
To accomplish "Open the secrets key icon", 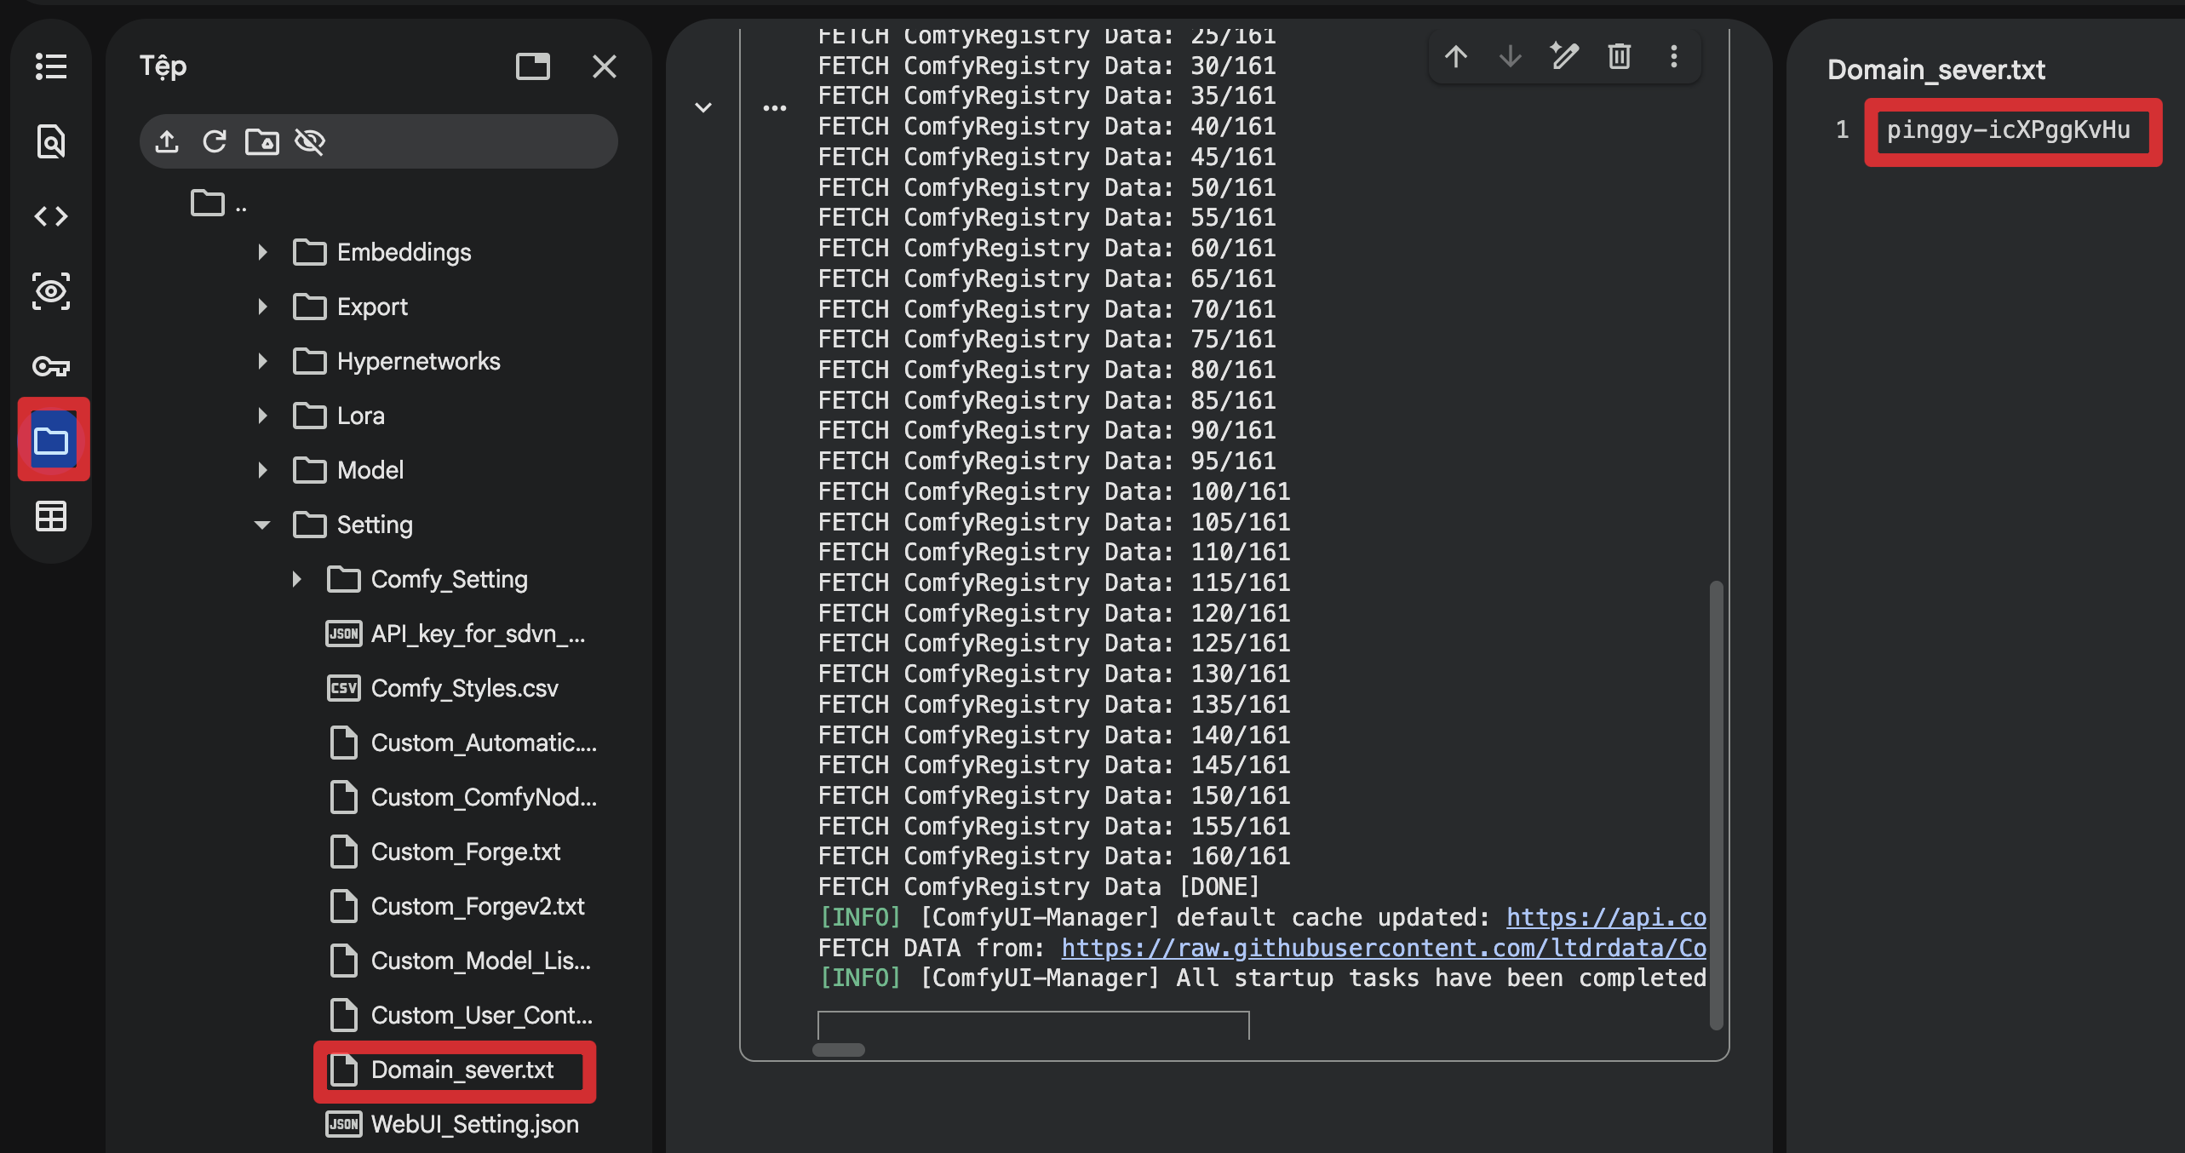I will 51,366.
